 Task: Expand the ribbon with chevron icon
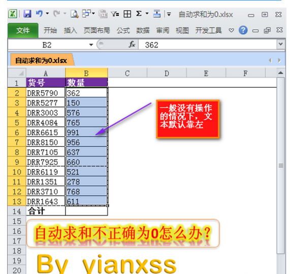[231, 30]
